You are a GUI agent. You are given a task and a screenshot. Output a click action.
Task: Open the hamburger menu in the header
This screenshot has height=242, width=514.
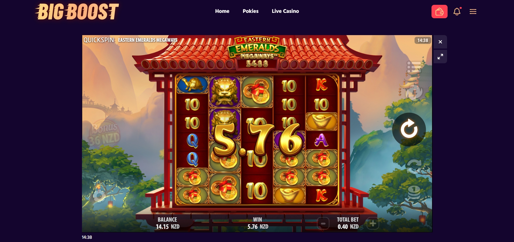[x=473, y=12]
